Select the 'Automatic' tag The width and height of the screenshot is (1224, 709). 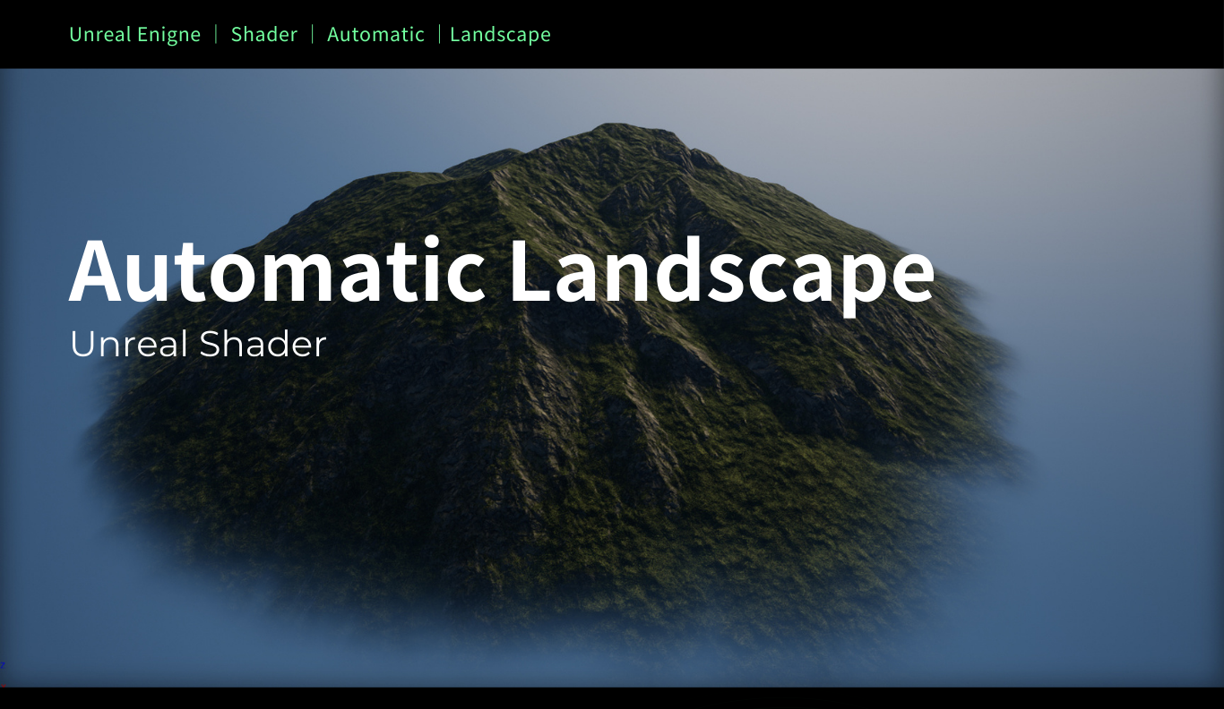click(x=375, y=34)
